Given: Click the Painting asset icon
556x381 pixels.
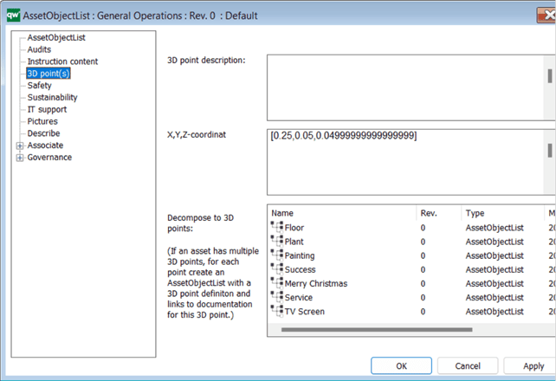Looking at the screenshot, I should (277, 255).
